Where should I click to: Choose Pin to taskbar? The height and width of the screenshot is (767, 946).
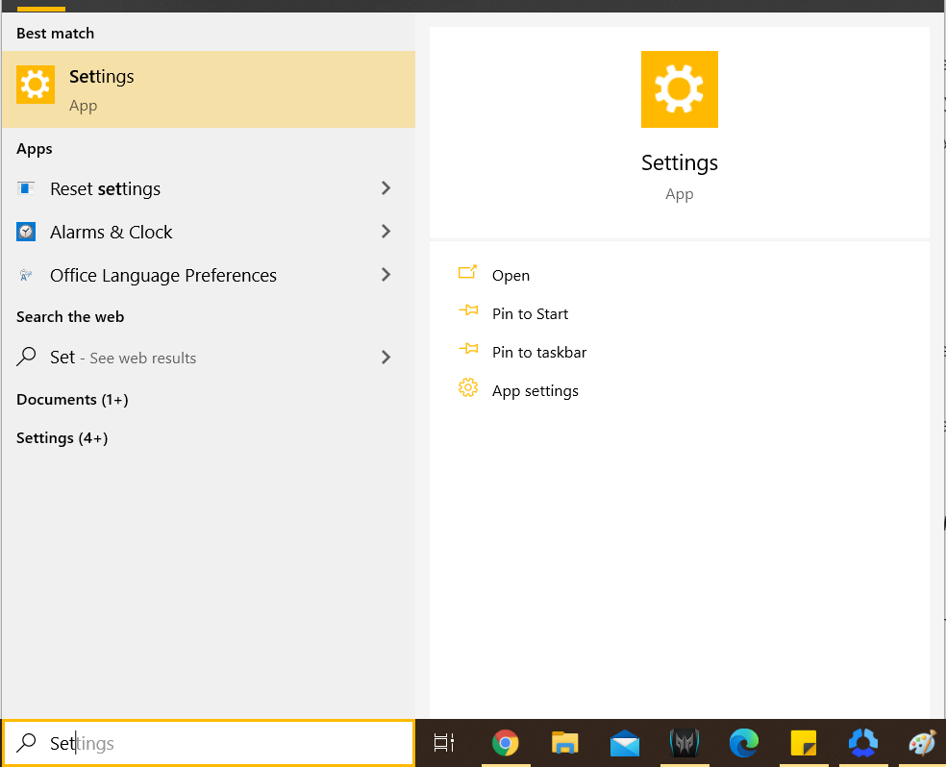[x=538, y=353]
